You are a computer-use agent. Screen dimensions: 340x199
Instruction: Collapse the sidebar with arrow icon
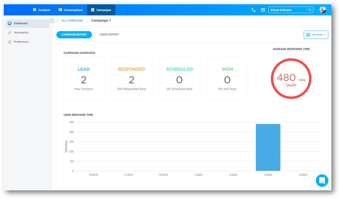pyautogui.click(x=52, y=21)
